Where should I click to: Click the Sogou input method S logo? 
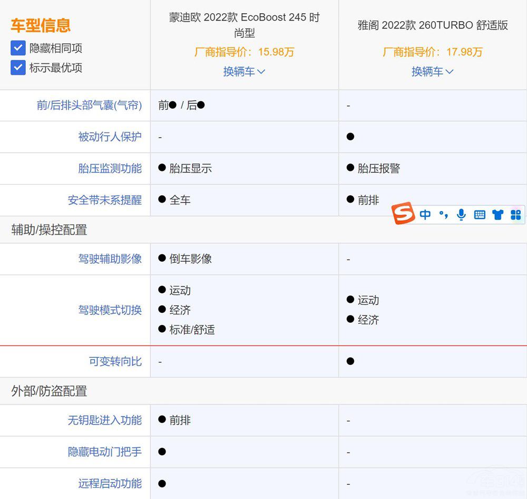[x=403, y=214]
